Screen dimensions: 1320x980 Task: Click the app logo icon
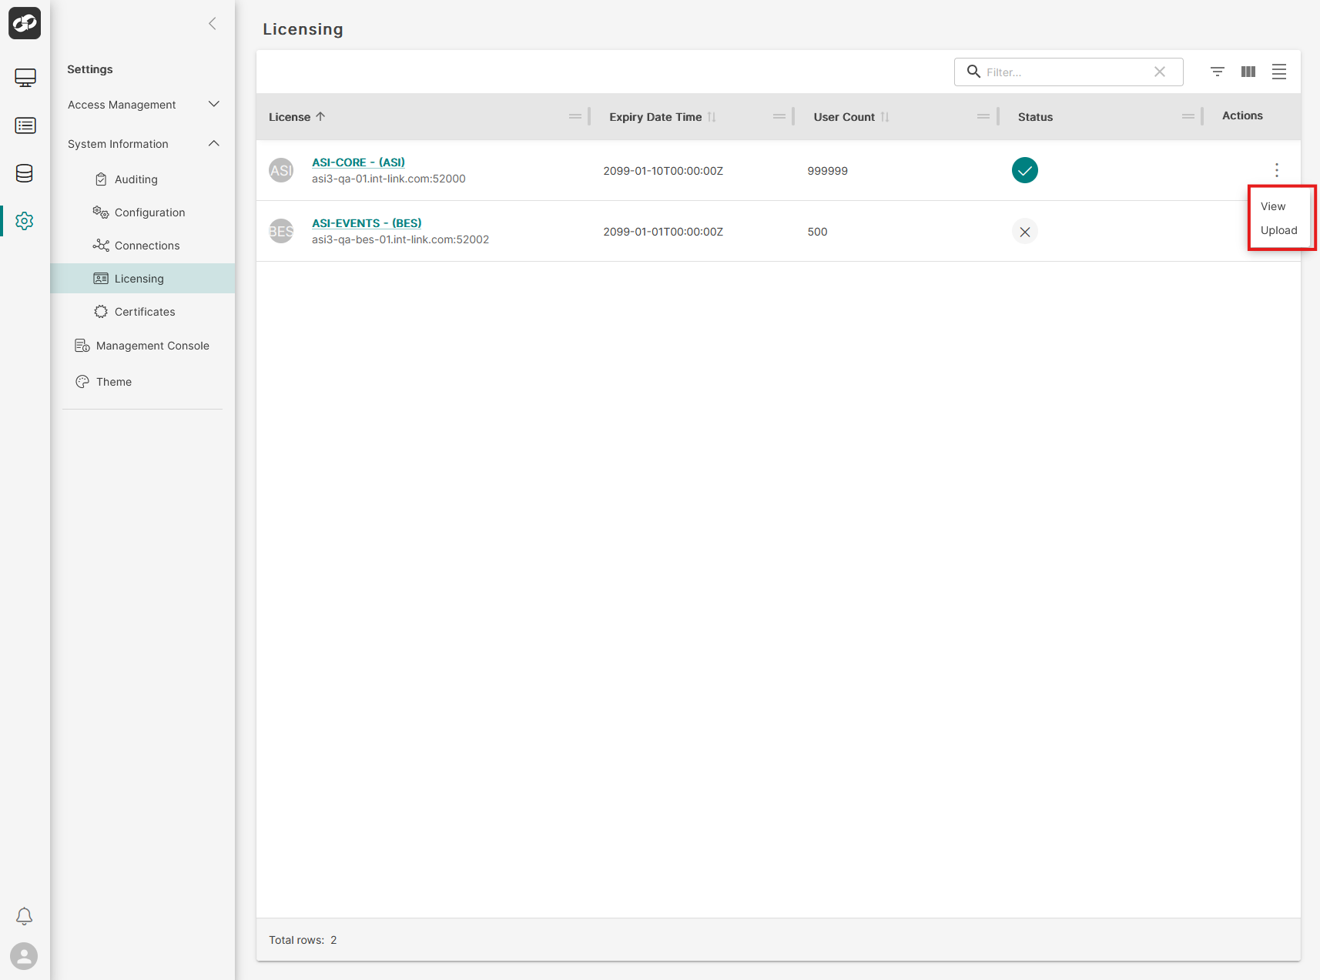(x=25, y=23)
